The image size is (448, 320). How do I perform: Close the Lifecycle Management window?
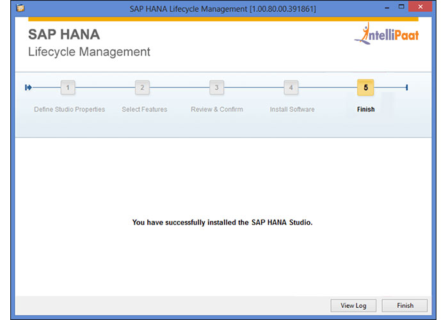pos(420,7)
